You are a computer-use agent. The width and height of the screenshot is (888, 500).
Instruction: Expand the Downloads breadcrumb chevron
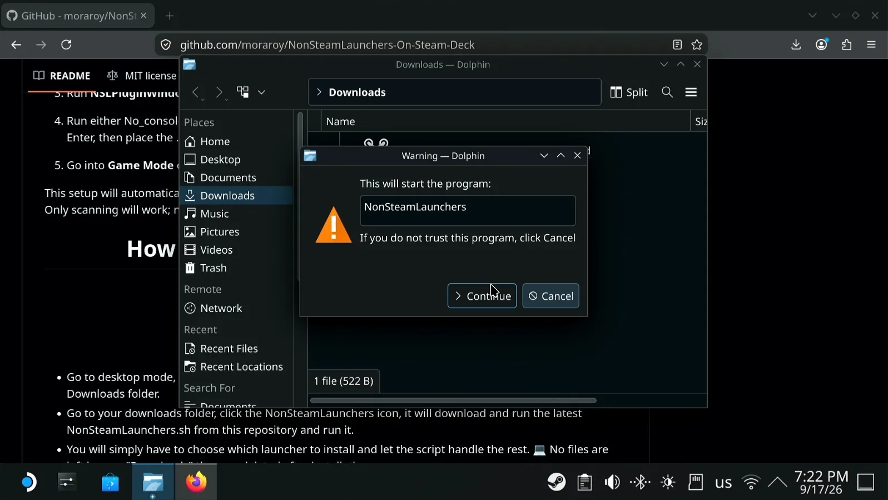pyautogui.click(x=319, y=92)
